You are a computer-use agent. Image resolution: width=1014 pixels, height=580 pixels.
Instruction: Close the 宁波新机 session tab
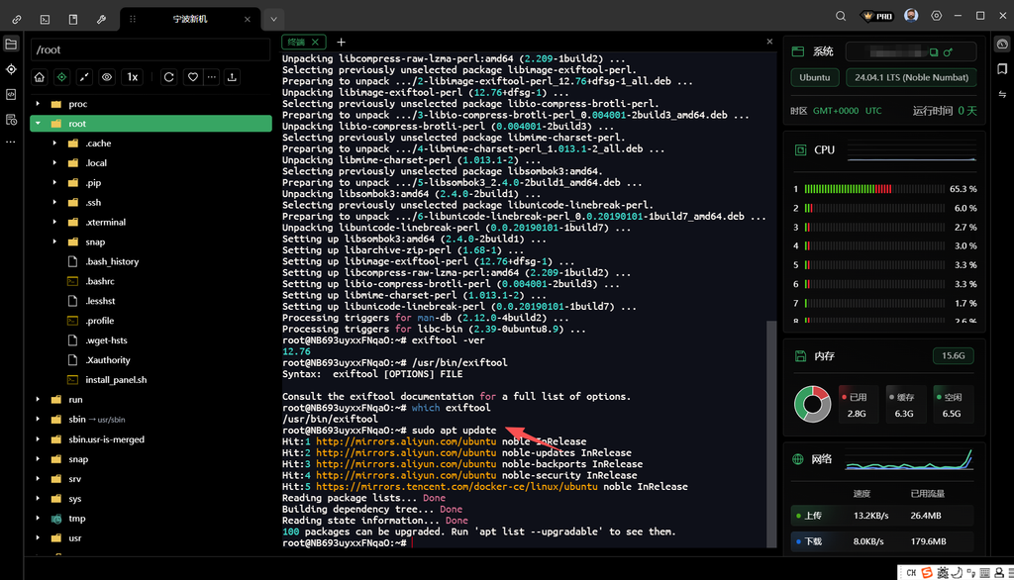247,20
